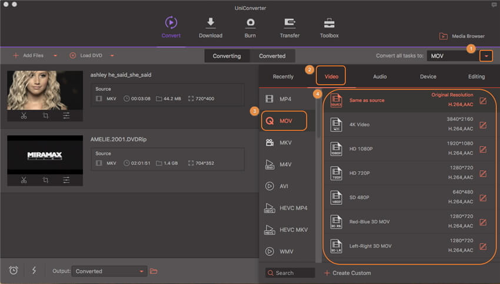Choose the M4V format
The height and width of the screenshot is (284, 500).
287,164
